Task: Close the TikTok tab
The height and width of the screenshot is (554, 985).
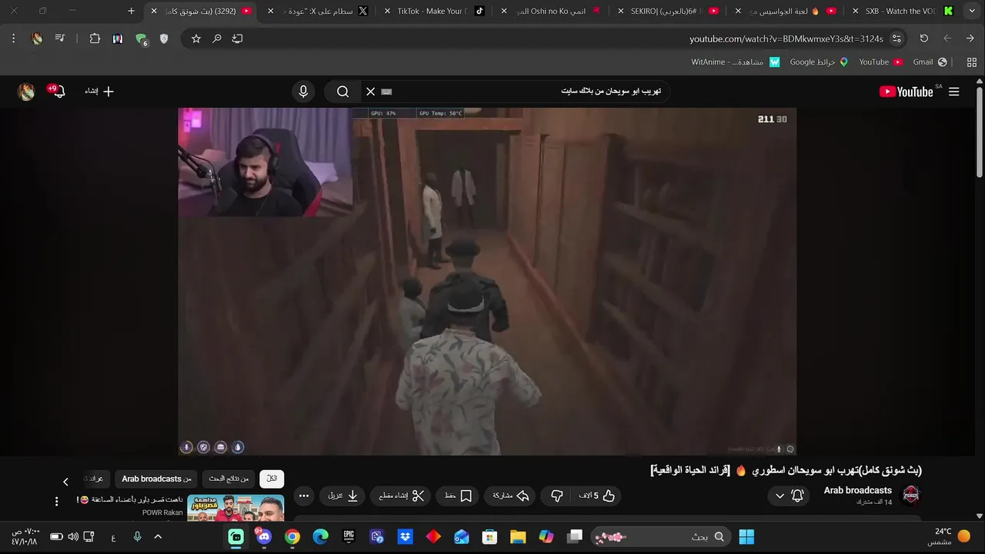Action: [388, 11]
